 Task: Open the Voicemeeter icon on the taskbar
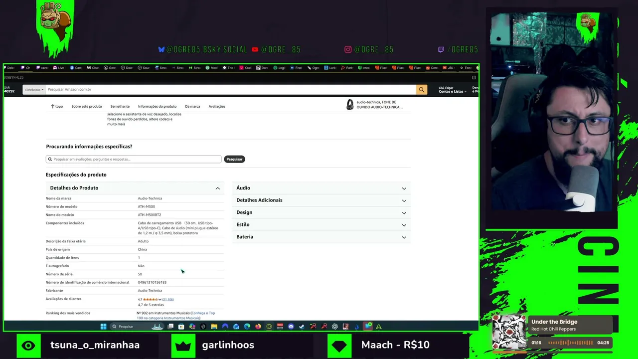tap(280, 327)
